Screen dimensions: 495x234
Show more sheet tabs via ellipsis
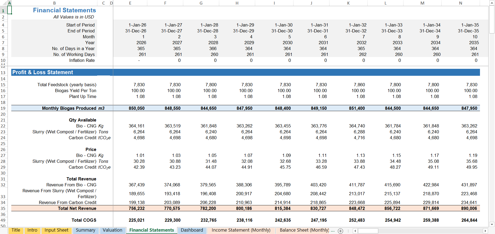pyautogui.click(x=333, y=231)
